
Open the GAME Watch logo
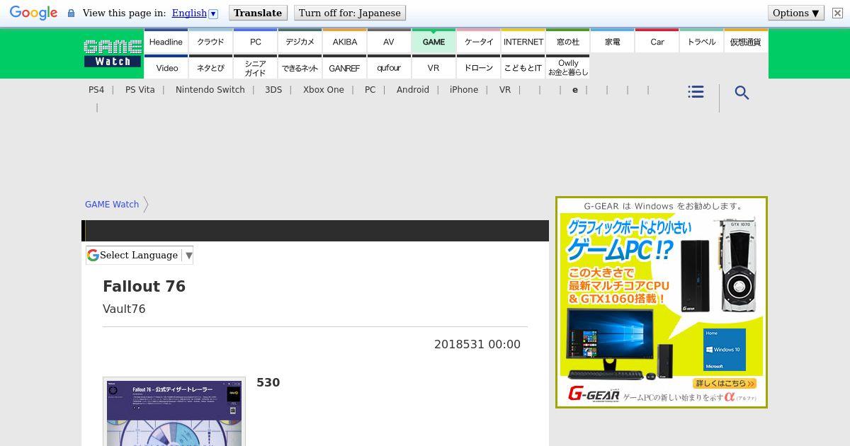pyautogui.click(x=113, y=53)
